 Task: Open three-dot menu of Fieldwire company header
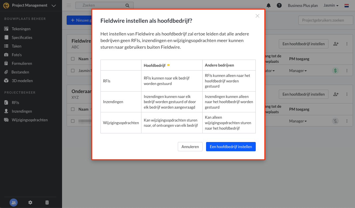point(347,44)
